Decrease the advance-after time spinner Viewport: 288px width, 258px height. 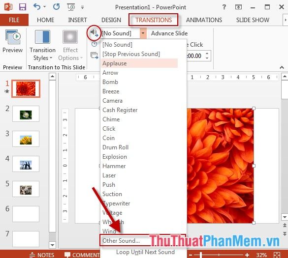[207, 58]
